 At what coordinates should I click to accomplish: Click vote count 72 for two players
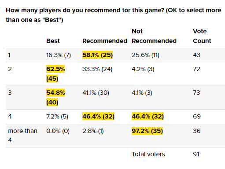pos(196,69)
